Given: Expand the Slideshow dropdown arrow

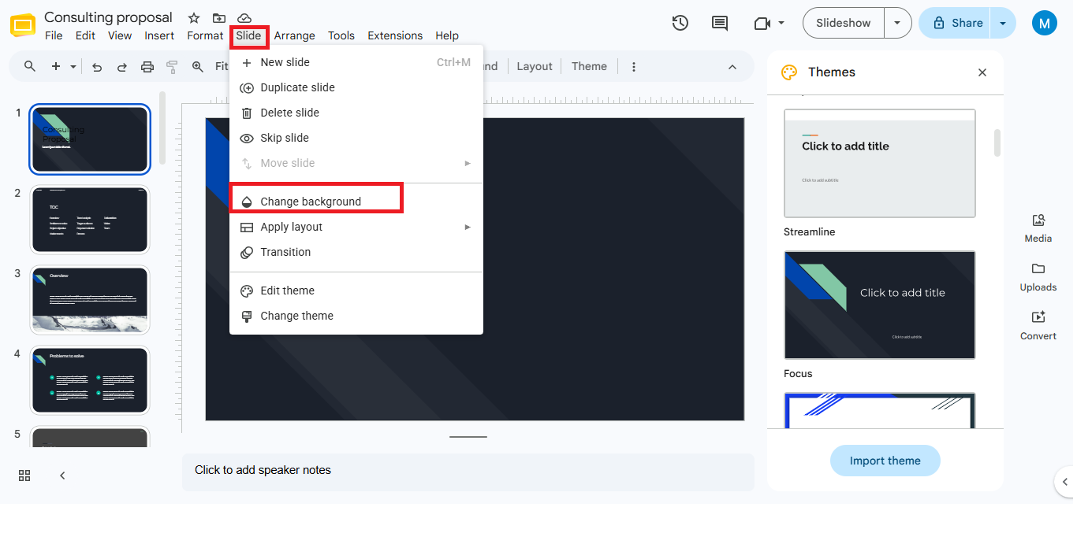Looking at the screenshot, I should pyautogui.click(x=897, y=24).
